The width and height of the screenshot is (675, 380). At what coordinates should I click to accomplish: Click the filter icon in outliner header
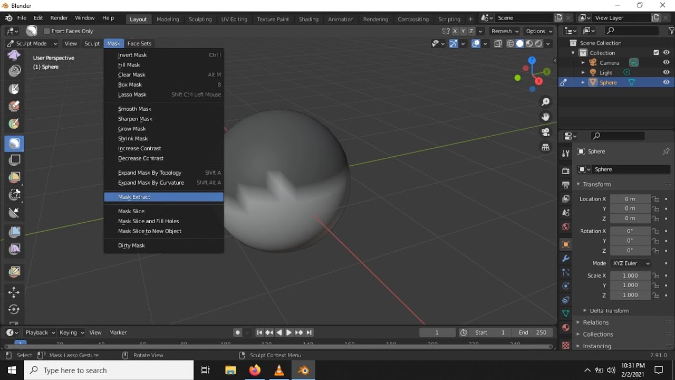point(671,31)
